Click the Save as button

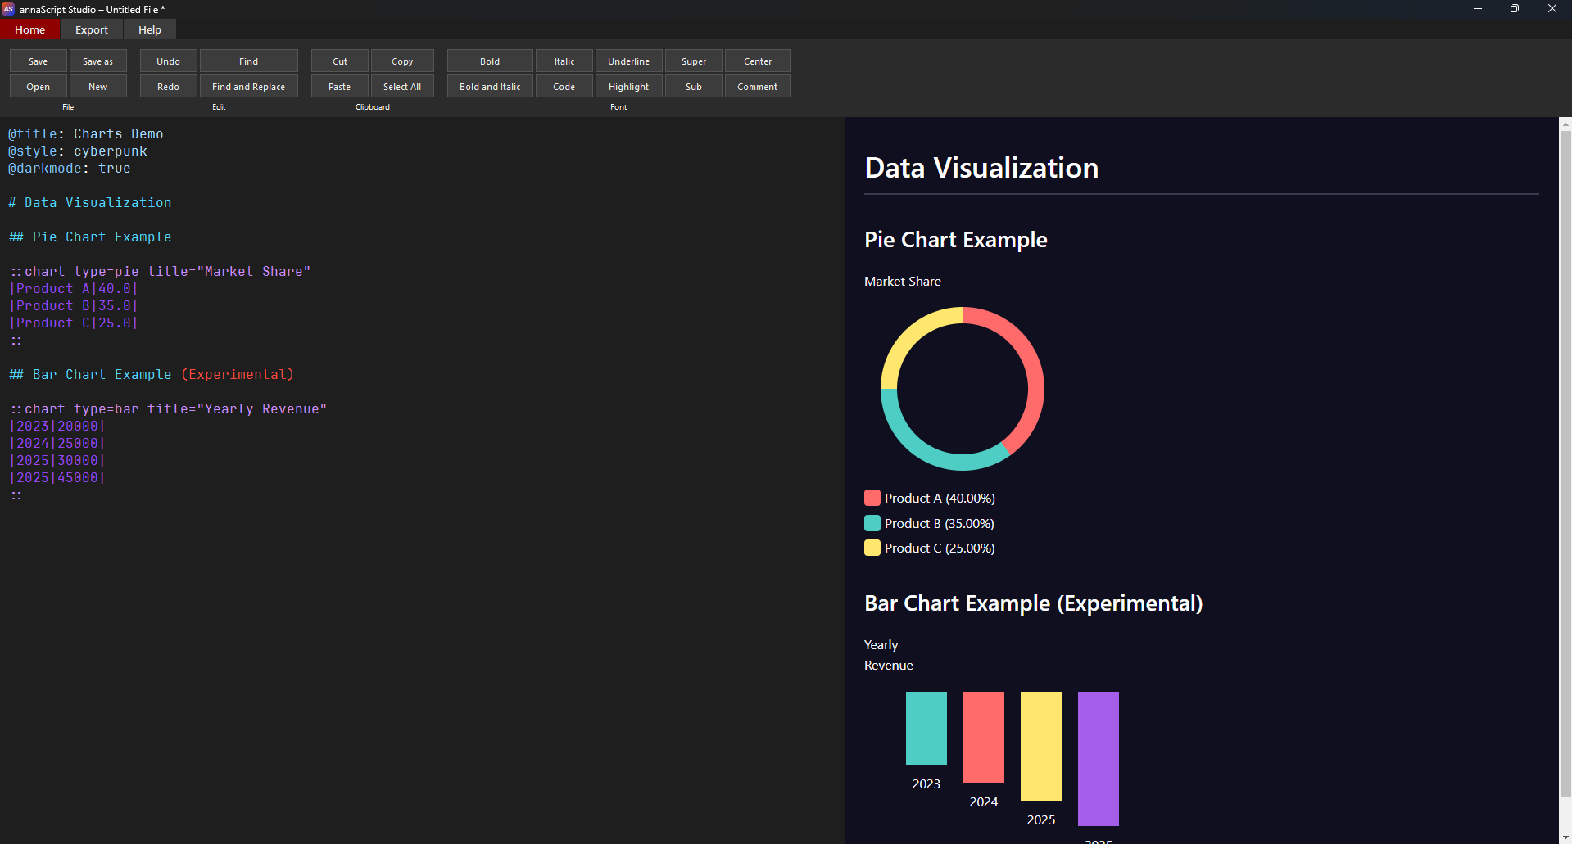(x=98, y=61)
